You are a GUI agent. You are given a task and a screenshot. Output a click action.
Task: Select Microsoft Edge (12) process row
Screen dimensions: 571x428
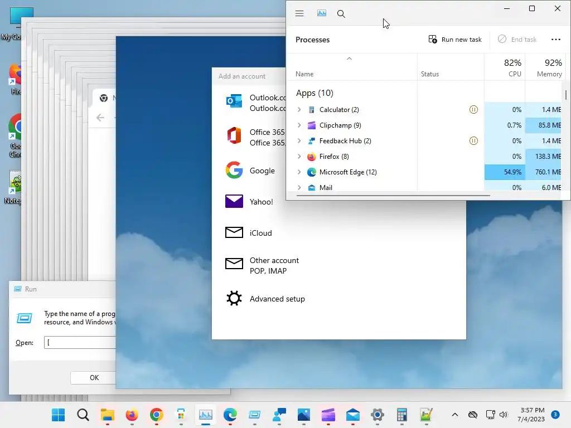424,172
